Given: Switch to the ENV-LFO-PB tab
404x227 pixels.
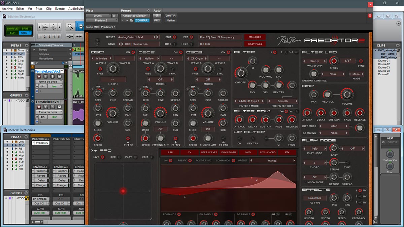Looking at the screenshot, I should (x=229, y=152).
